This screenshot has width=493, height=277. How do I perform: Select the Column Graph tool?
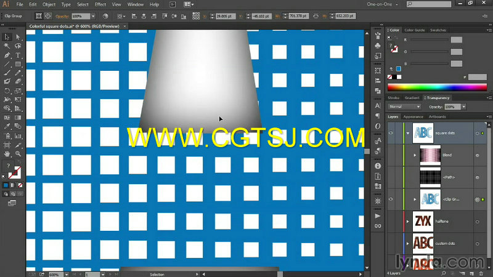[18, 136]
